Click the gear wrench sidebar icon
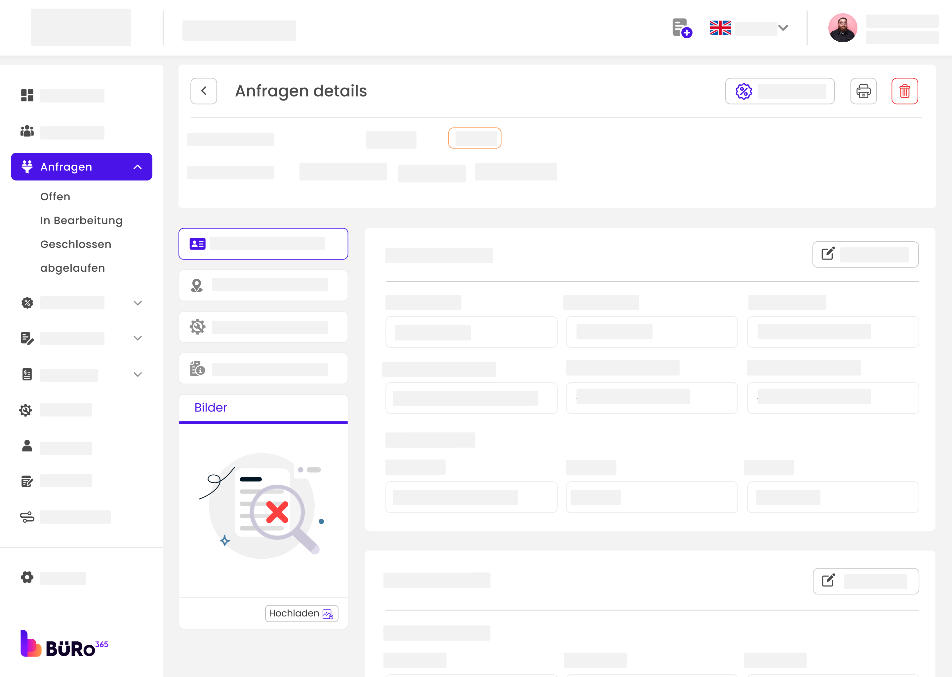Image resolution: width=952 pixels, height=677 pixels. [x=26, y=410]
